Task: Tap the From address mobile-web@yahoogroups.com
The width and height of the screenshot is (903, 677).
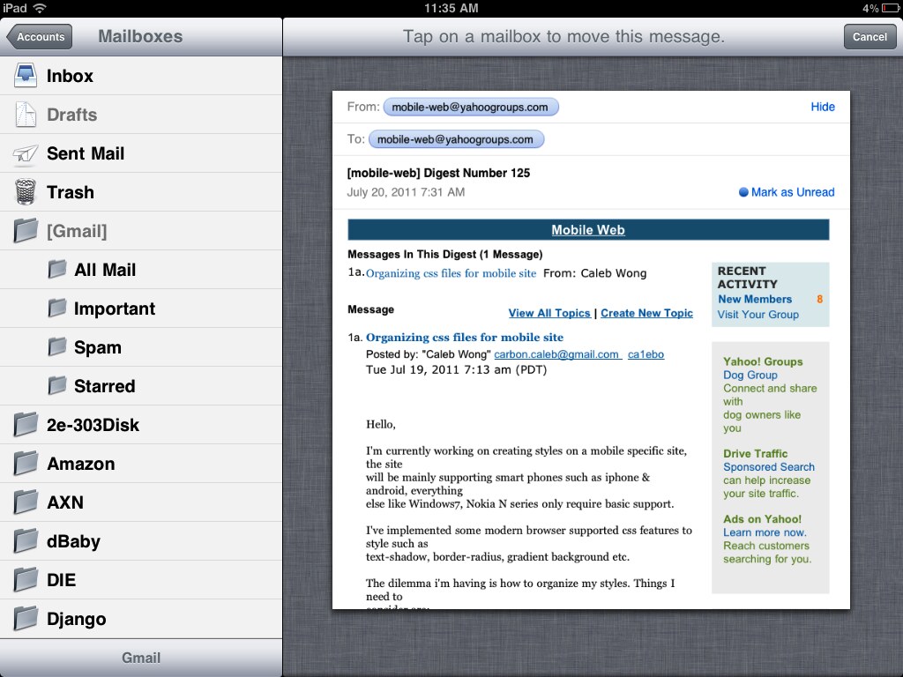Action: coord(471,107)
